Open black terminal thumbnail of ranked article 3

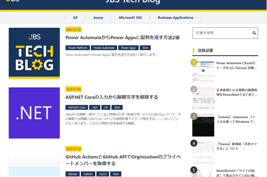(203, 126)
